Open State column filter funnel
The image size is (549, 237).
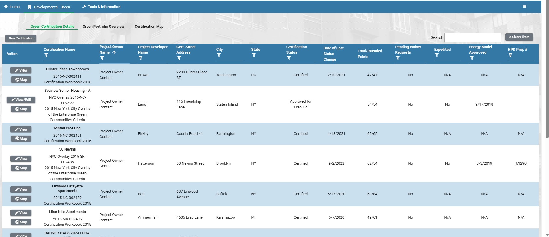pos(254,55)
